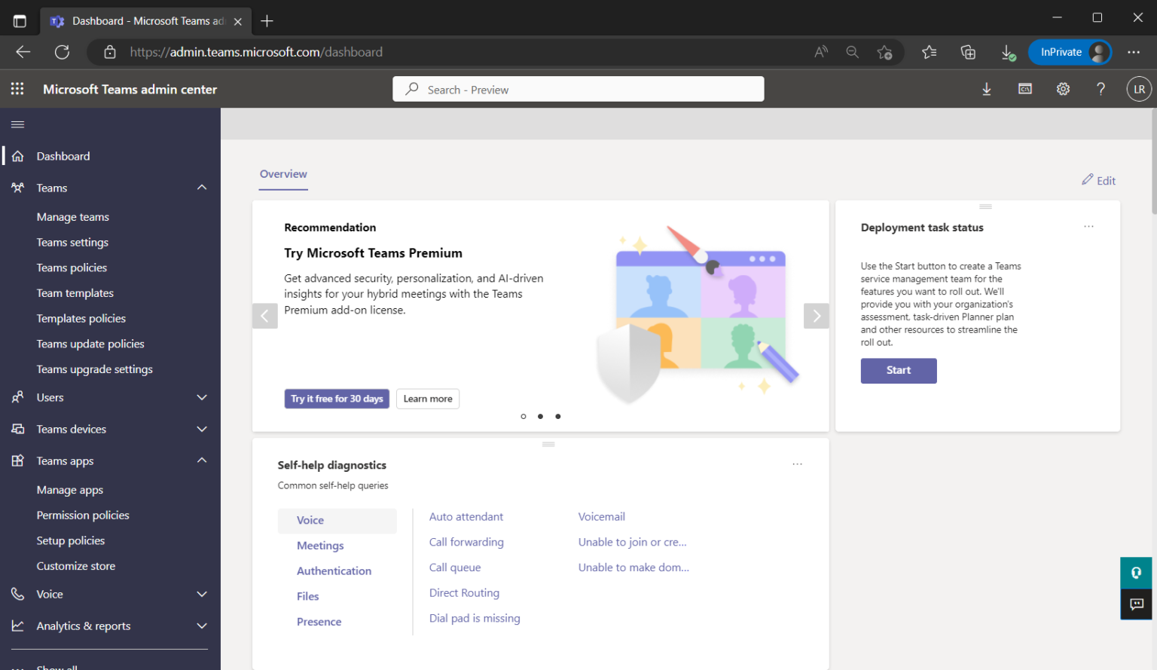This screenshot has height=670, width=1157.
Task: Open the Teams devices icon in sidebar
Action: tap(18, 429)
